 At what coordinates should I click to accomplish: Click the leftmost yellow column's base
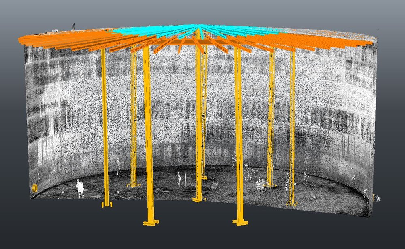(106, 204)
